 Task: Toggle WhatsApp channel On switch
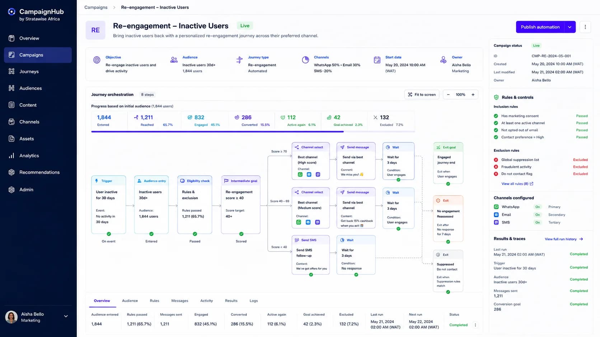pos(538,207)
